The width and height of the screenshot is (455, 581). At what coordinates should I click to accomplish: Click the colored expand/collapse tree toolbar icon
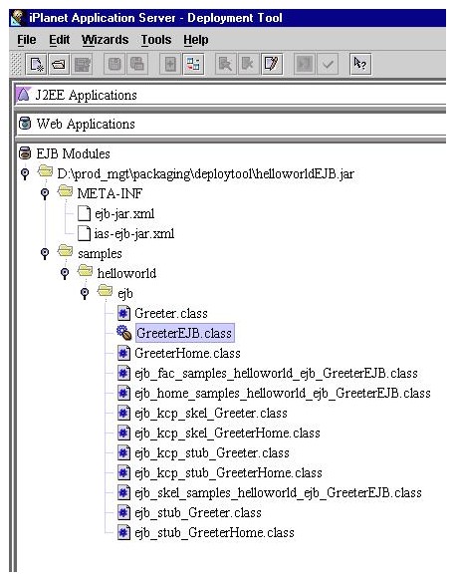point(193,65)
